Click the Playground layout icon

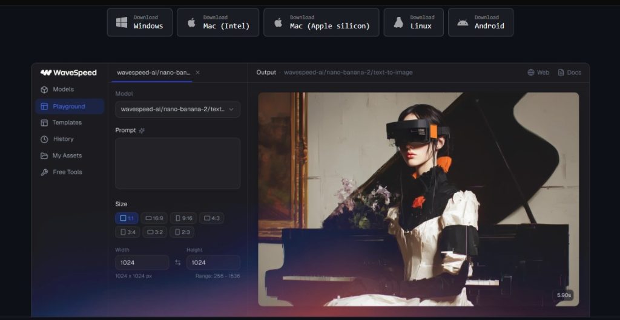(44, 106)
